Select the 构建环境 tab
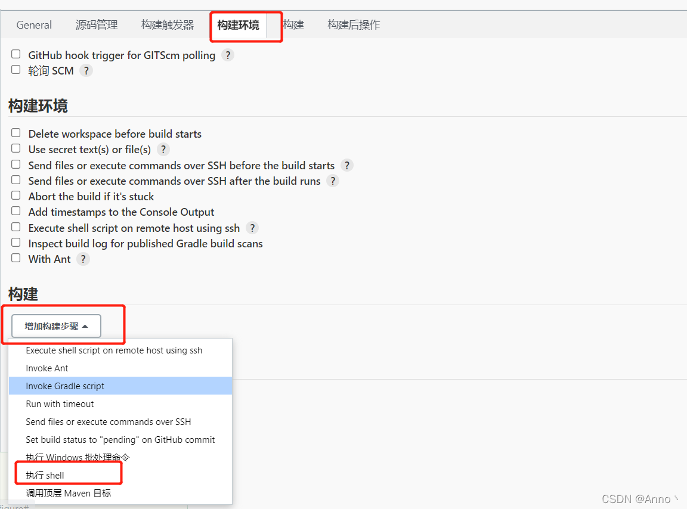Viewport: 687px width, 509px height. [239, 25]
